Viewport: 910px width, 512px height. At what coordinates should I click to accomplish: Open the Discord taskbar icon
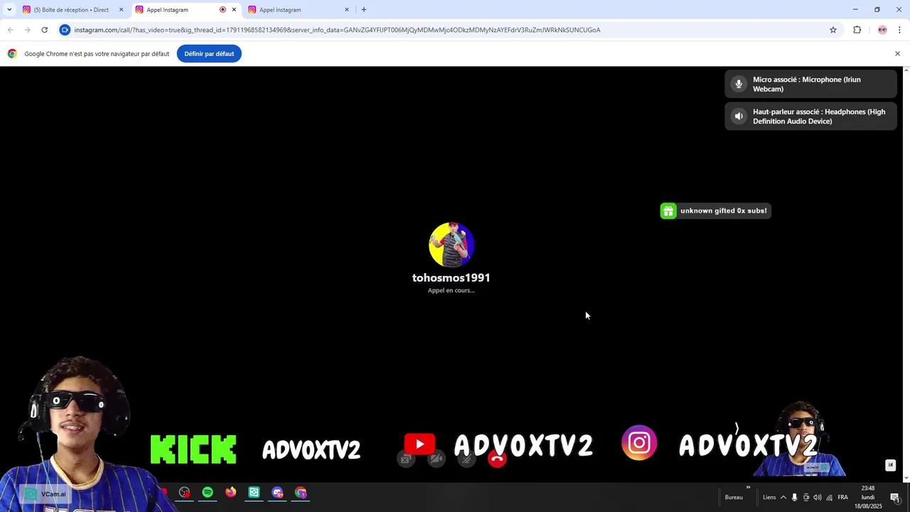coord(277,492)
